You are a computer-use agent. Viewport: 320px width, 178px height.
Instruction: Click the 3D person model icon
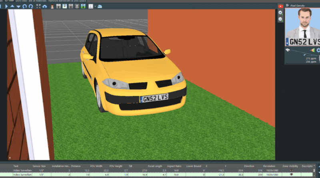(x=52, y=6)
